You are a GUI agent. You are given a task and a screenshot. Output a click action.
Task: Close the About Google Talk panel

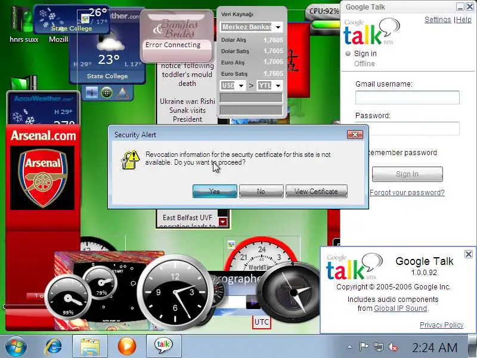coord(469,254)
